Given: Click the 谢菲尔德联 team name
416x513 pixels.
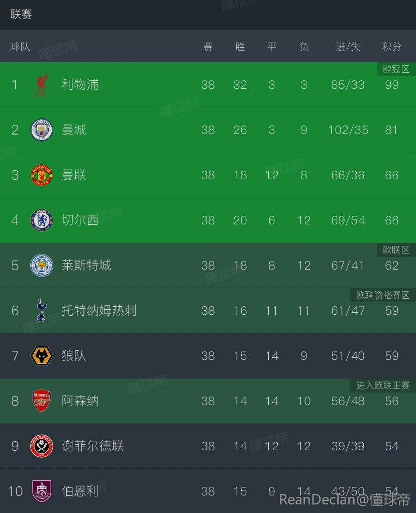Looking at the screenshot, I should point(92,446).
